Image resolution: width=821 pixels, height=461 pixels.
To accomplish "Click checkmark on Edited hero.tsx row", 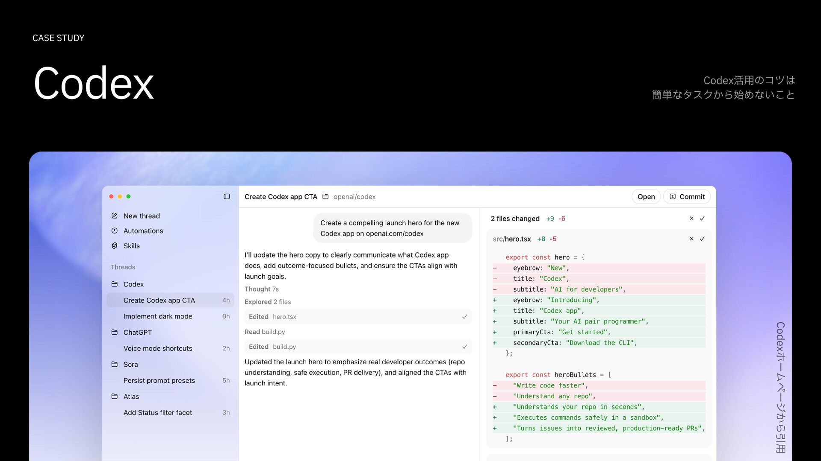I will click(464, 317).
